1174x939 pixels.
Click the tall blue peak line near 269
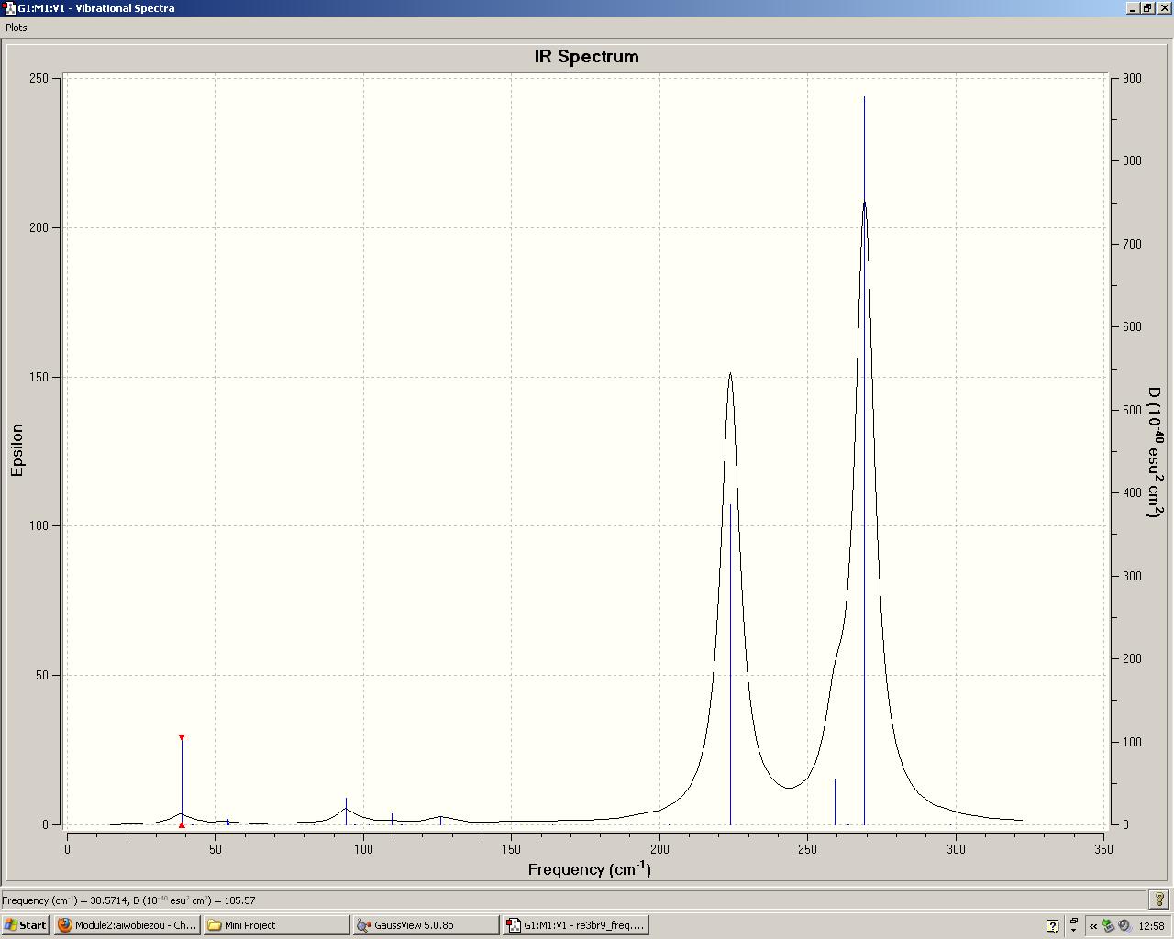864,458
